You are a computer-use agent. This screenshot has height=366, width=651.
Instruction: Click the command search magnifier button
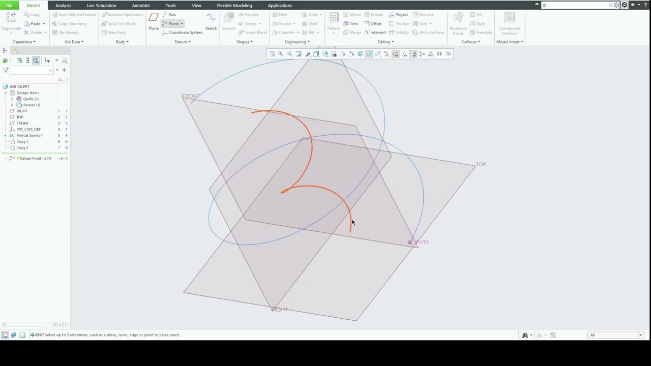(625, 5)
